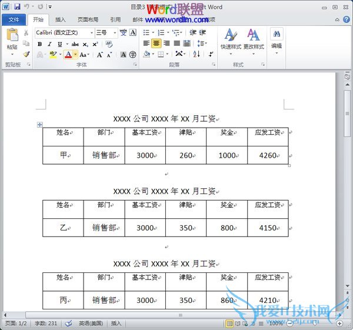Image resolution: width=353 pixels, height=330 pixels.
Task: Switch to the 开始 (Home) tab
Action: (x=38, y=19)
